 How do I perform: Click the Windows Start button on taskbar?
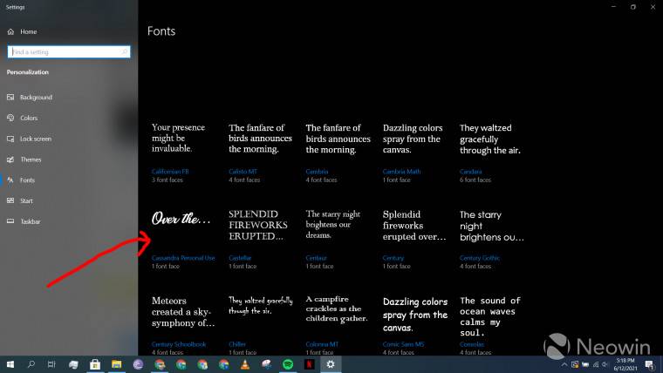10,363
